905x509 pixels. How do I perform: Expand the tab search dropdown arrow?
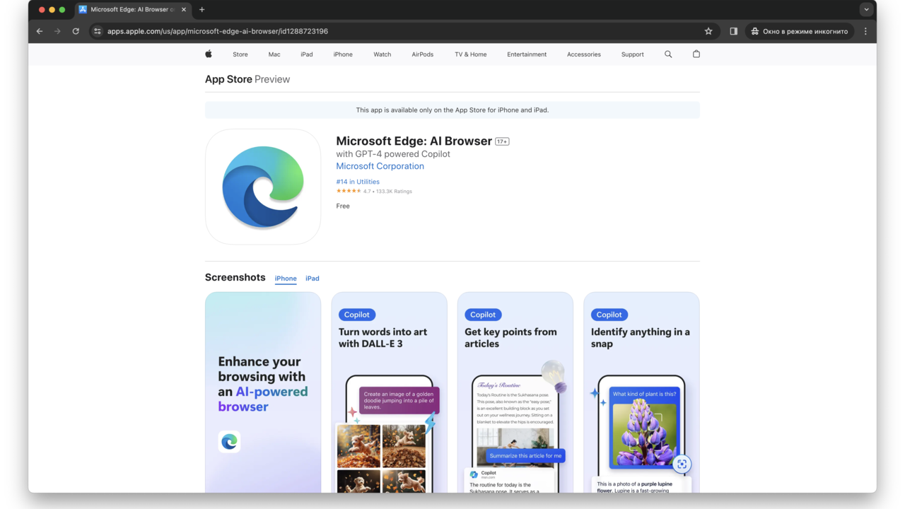pos(866,10)
